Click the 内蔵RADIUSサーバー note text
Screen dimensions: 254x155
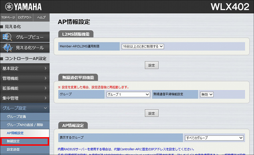click(126, 149)
